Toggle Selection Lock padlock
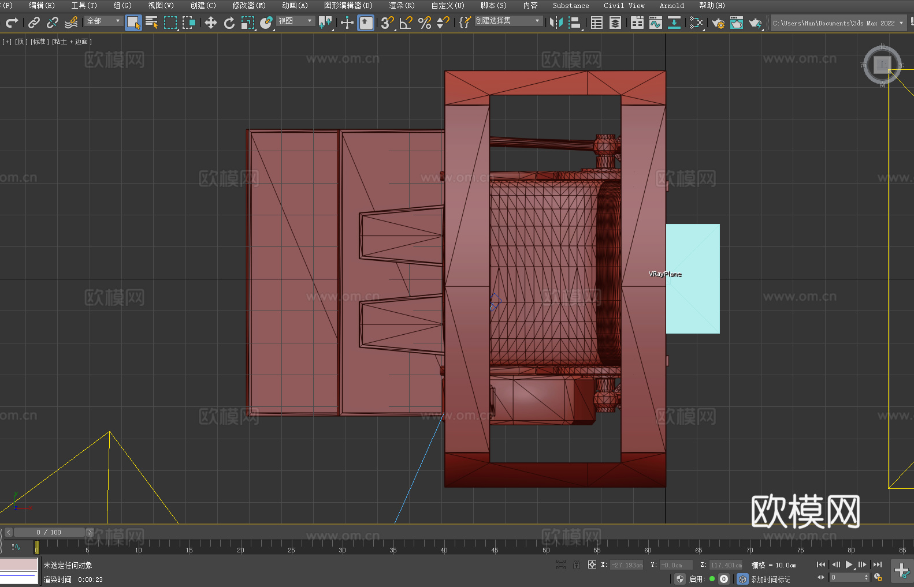This screenshot has height=587, width=914. [x=577, y=564]
